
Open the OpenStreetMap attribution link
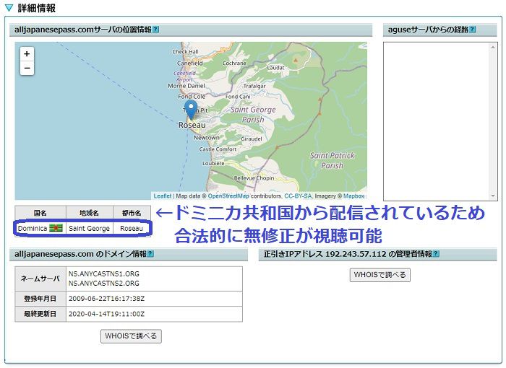click(228, 196)
